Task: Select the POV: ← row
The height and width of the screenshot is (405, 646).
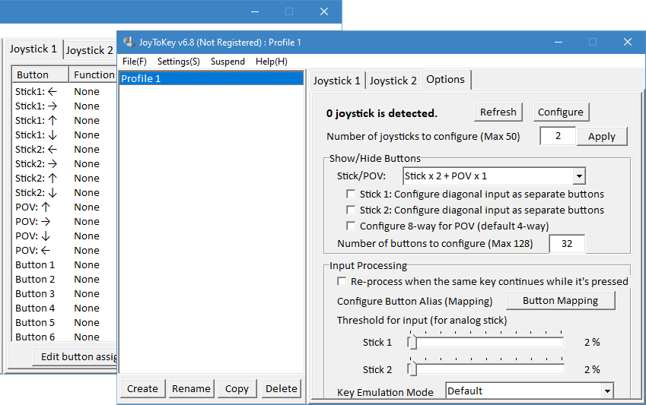Action: [x=65, y=250]
